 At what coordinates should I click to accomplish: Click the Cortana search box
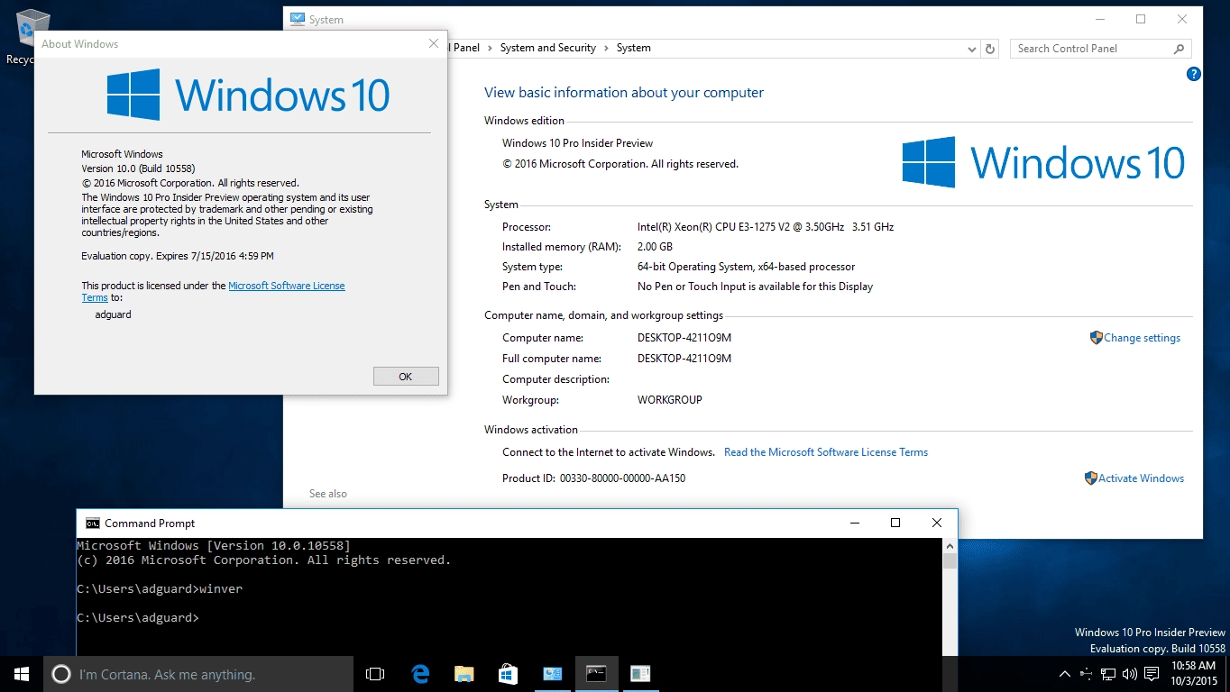pyautogui.click(x=198, y=674)
